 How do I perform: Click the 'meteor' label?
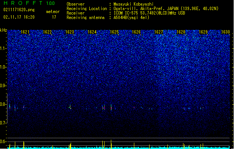click(x=53, y=12)
